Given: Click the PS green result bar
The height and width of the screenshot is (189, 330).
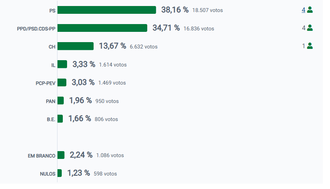Looking at the screenshot, I should coord(106,10).
